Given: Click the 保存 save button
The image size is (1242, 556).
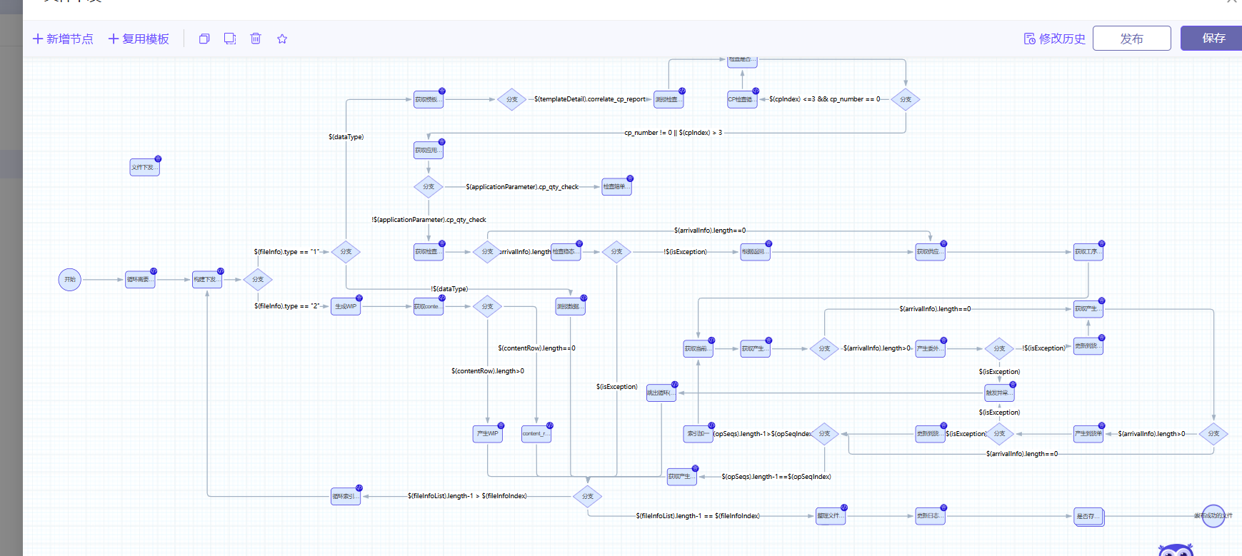Looking at the screenshot, I should click(x=1212, y=39).
